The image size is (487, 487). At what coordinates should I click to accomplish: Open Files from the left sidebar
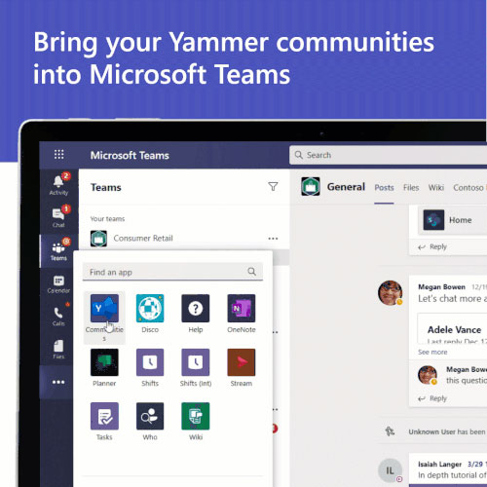pyautogui.click(x=58, y=350)
